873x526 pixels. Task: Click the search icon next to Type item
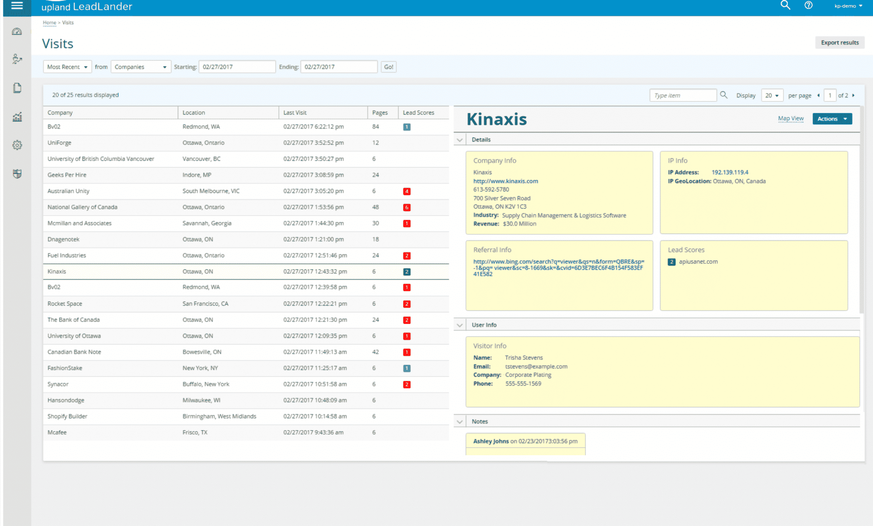(x=724, y=95)
